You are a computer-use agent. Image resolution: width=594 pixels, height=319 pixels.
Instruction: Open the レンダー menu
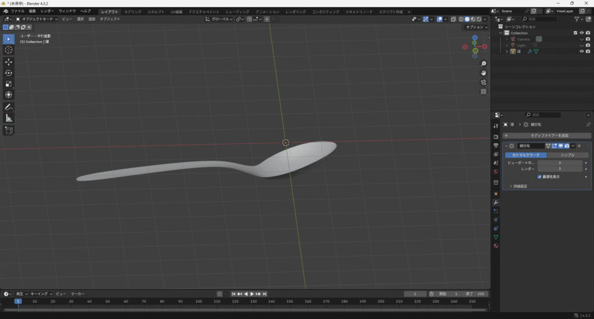[47, 12]
